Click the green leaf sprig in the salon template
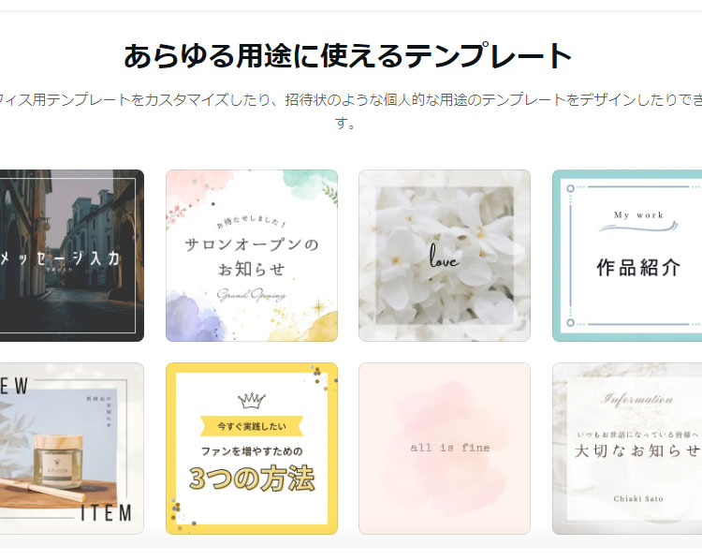The image size is (702, 560). pyautogui.click(x=329, y=194)
